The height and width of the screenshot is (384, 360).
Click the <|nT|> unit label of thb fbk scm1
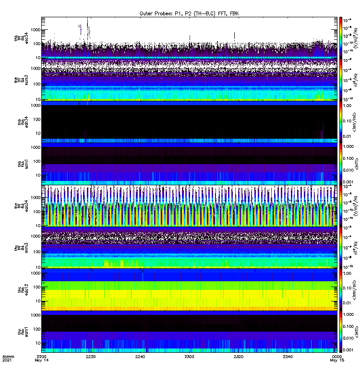click(x=357, y=164)
